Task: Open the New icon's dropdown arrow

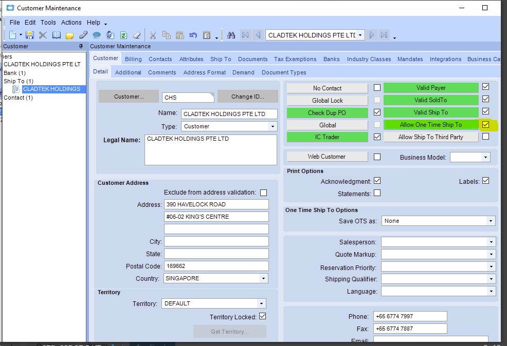Action: point(21,35)
